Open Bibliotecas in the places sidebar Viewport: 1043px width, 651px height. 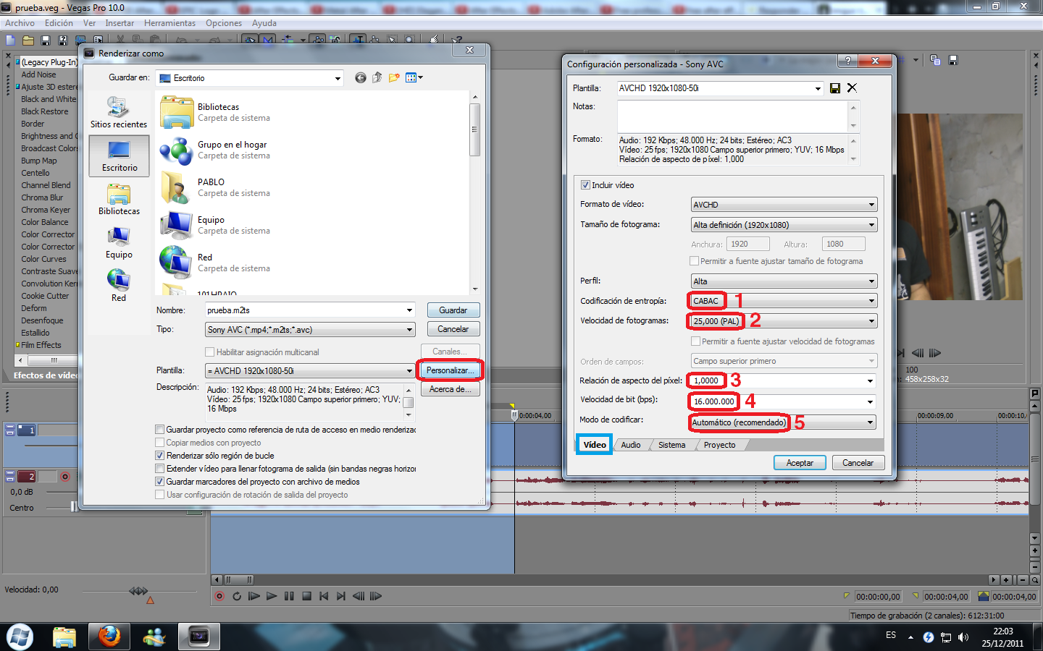119,199
